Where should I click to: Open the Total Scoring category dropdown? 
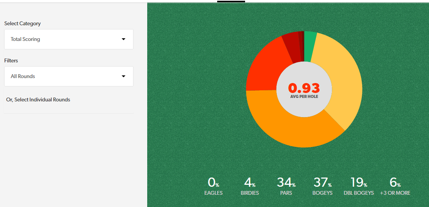pos(68,39)
